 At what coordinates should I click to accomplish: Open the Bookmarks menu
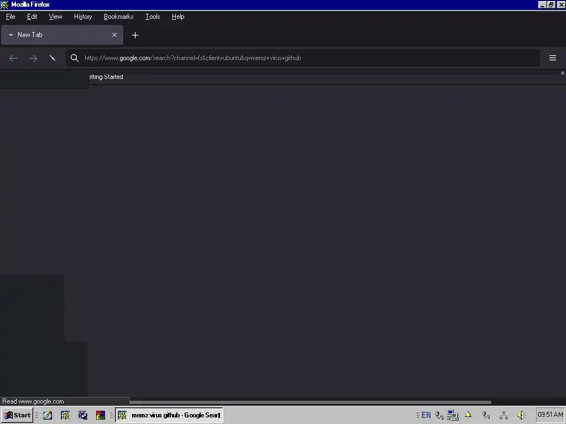(118, 17)
